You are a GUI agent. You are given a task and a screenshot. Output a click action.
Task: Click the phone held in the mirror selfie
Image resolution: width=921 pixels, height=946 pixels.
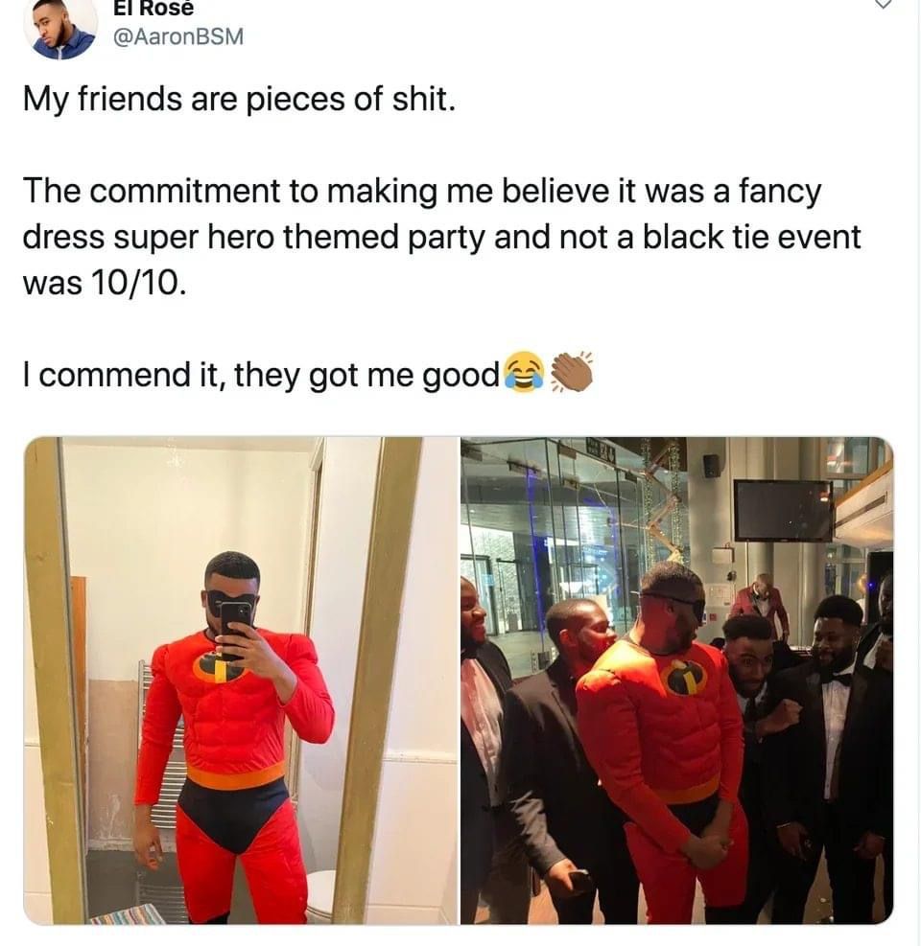[x=236, y=630]
